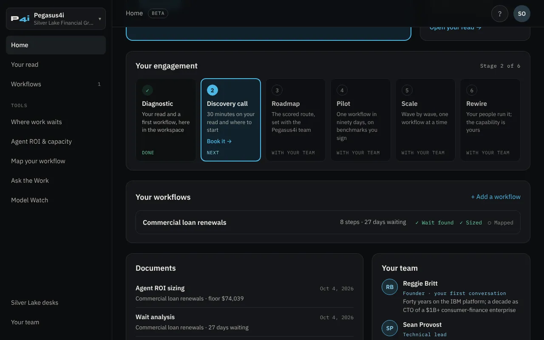Open Agent ROI & capacity tool
This screenshot has width=544, height=340.
coord(56,142)
